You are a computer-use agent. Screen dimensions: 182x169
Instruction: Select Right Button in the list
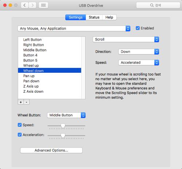coord(50,45)
